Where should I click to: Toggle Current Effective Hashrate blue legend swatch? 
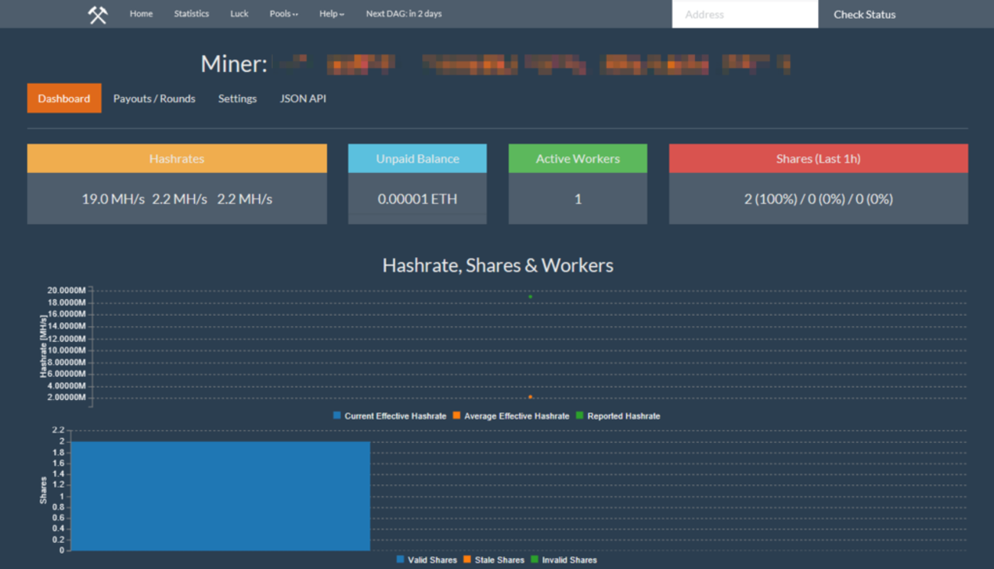click(x=337, y=416)
